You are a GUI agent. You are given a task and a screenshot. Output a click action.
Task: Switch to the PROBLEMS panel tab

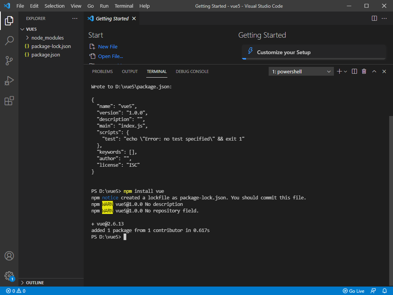(x=102, y=71)
